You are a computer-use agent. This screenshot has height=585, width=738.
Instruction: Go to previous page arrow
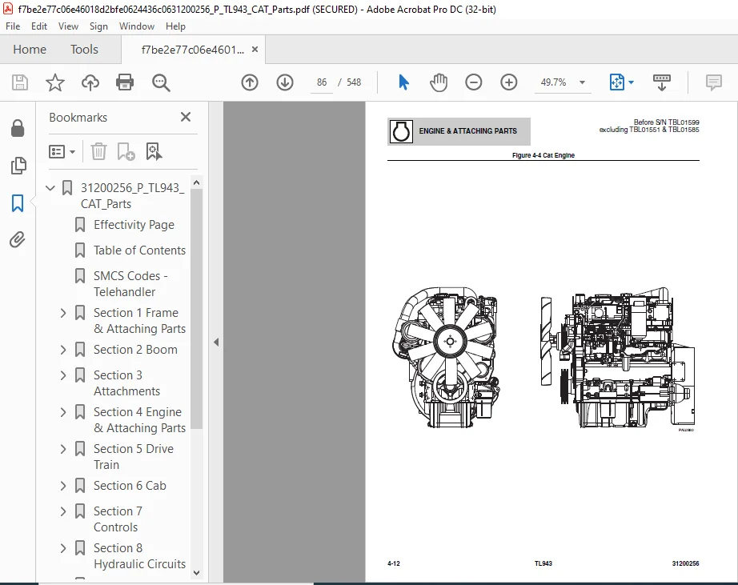click(x=250, y=83)
